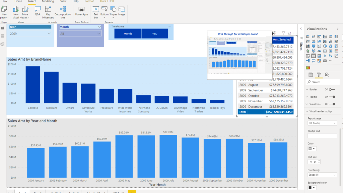Switch to the Format ribbon tab
Viewport: 343px width, 193px height.
pyautogui.click(x=89, y=1)
